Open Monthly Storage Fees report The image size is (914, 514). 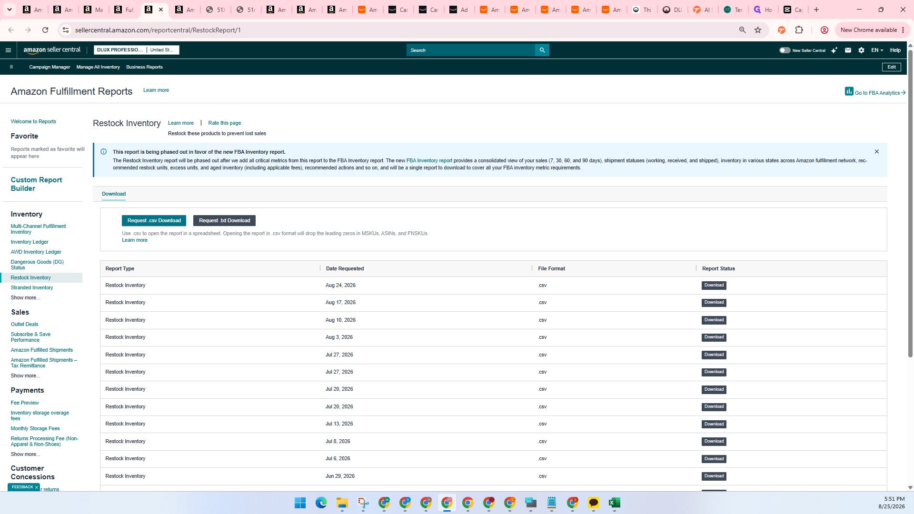point(35,428)
